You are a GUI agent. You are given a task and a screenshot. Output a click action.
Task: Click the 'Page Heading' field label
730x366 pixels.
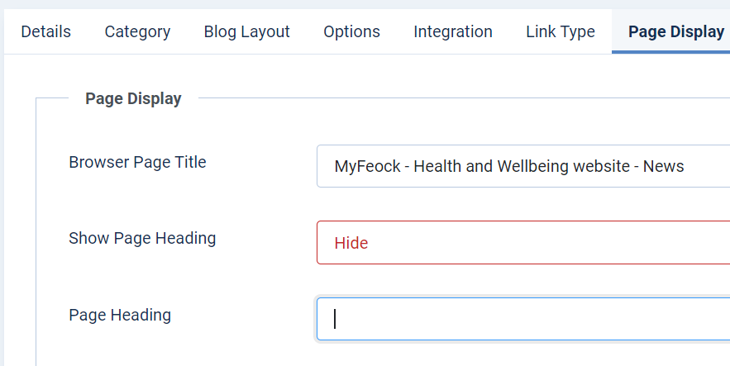tap(120, 315)
